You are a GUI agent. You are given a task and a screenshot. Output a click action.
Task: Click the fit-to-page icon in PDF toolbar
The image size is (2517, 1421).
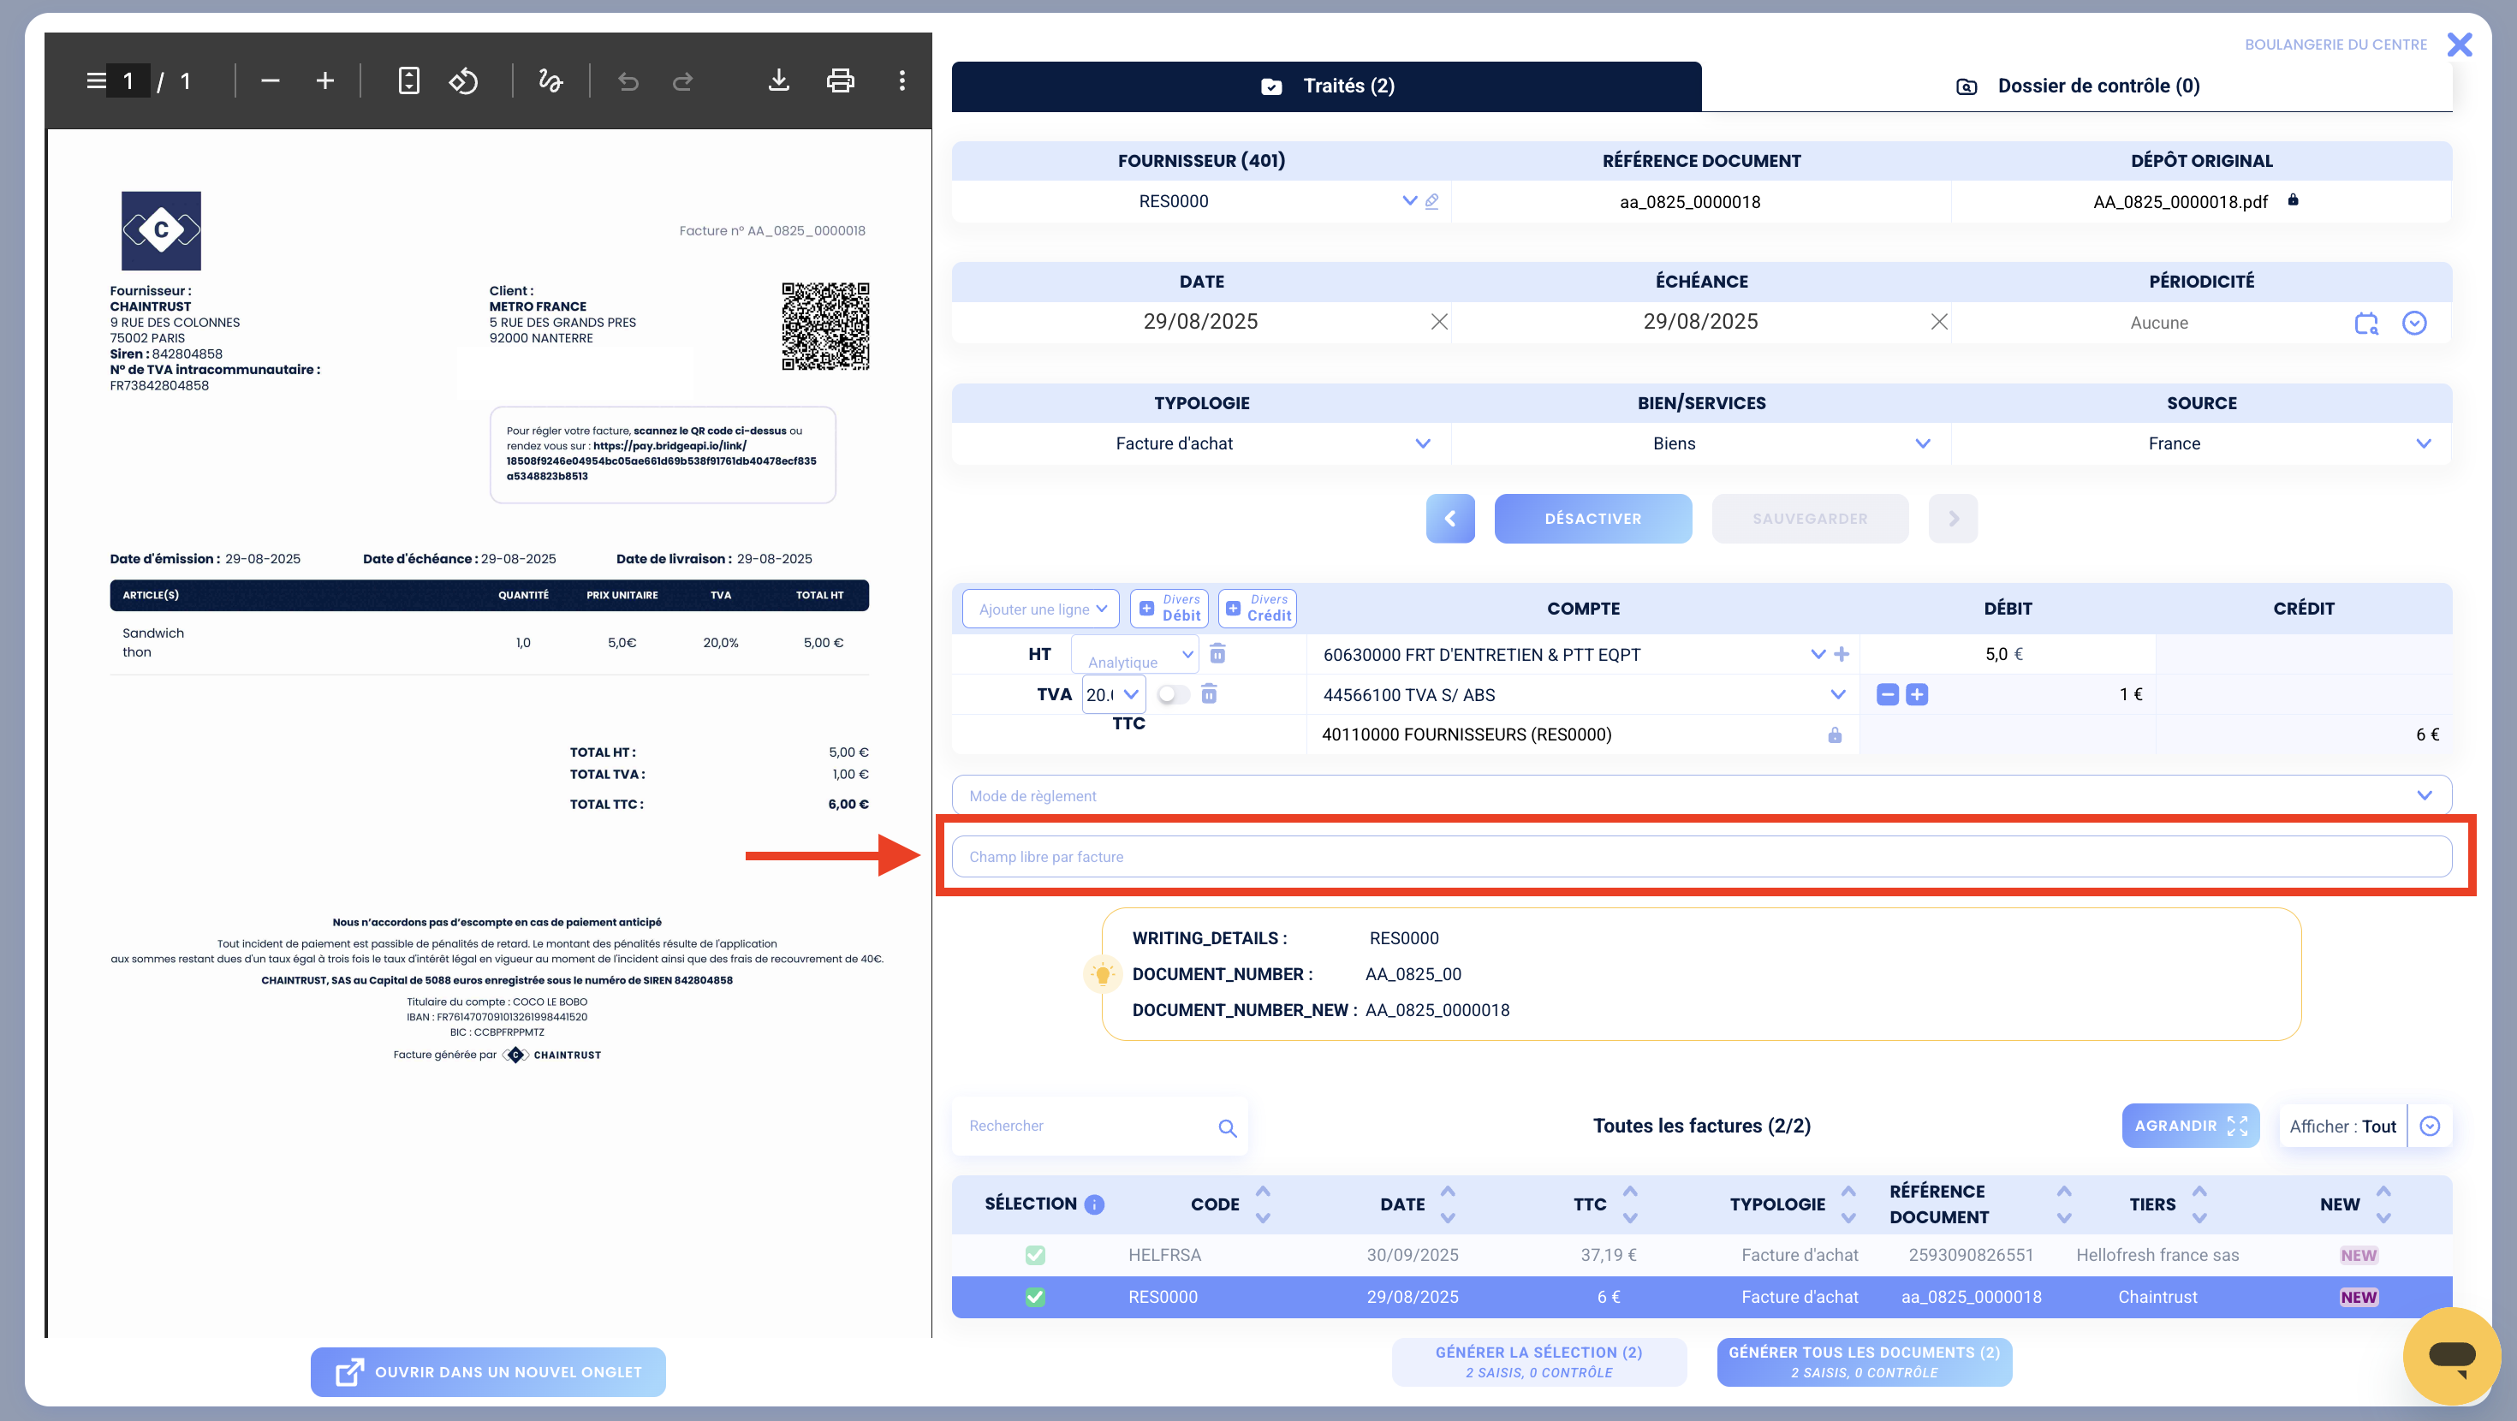(409, 80)
